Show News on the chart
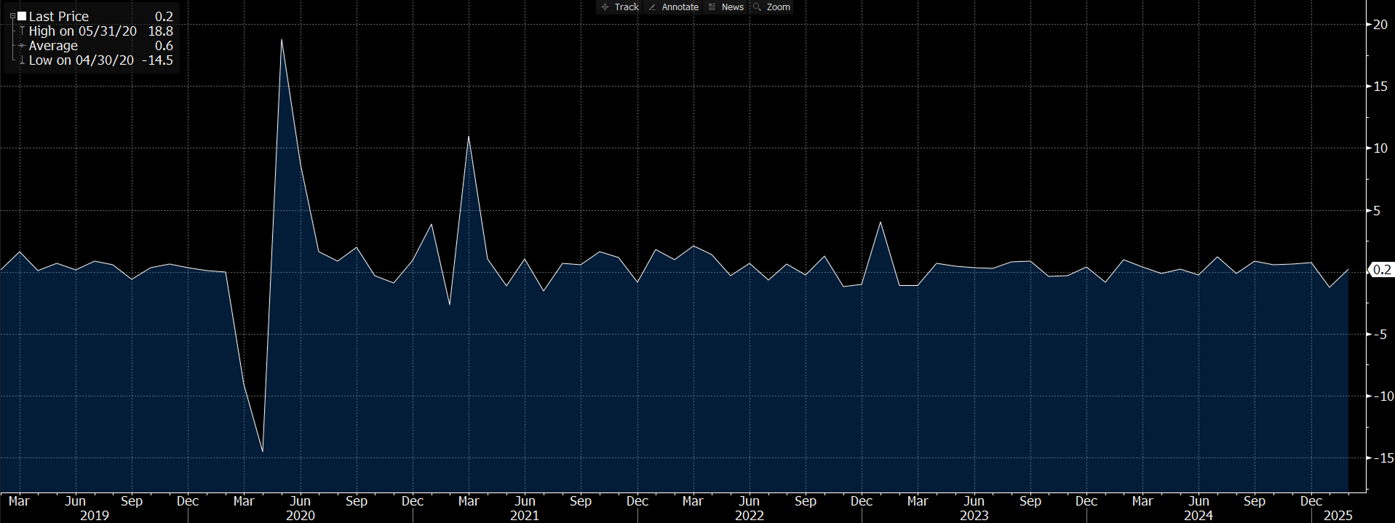 tap(726, 7)
